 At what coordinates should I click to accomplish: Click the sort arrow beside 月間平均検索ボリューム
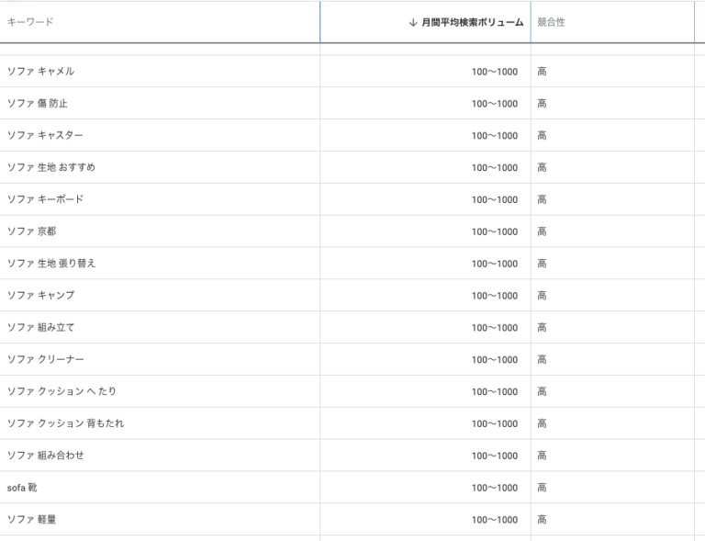click(413, 22)
